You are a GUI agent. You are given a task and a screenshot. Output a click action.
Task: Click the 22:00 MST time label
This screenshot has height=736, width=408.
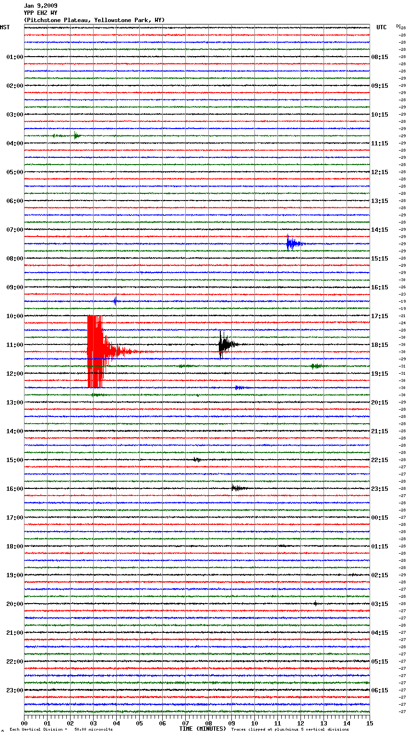14,662
